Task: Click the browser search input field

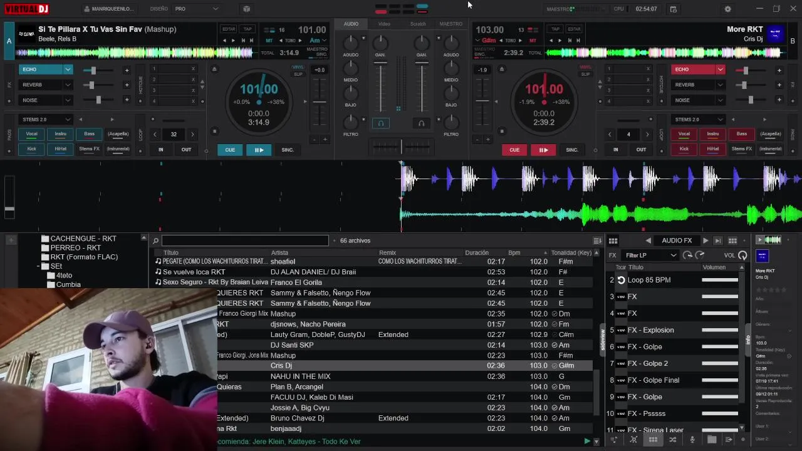Action: click(x=245, y=241)
